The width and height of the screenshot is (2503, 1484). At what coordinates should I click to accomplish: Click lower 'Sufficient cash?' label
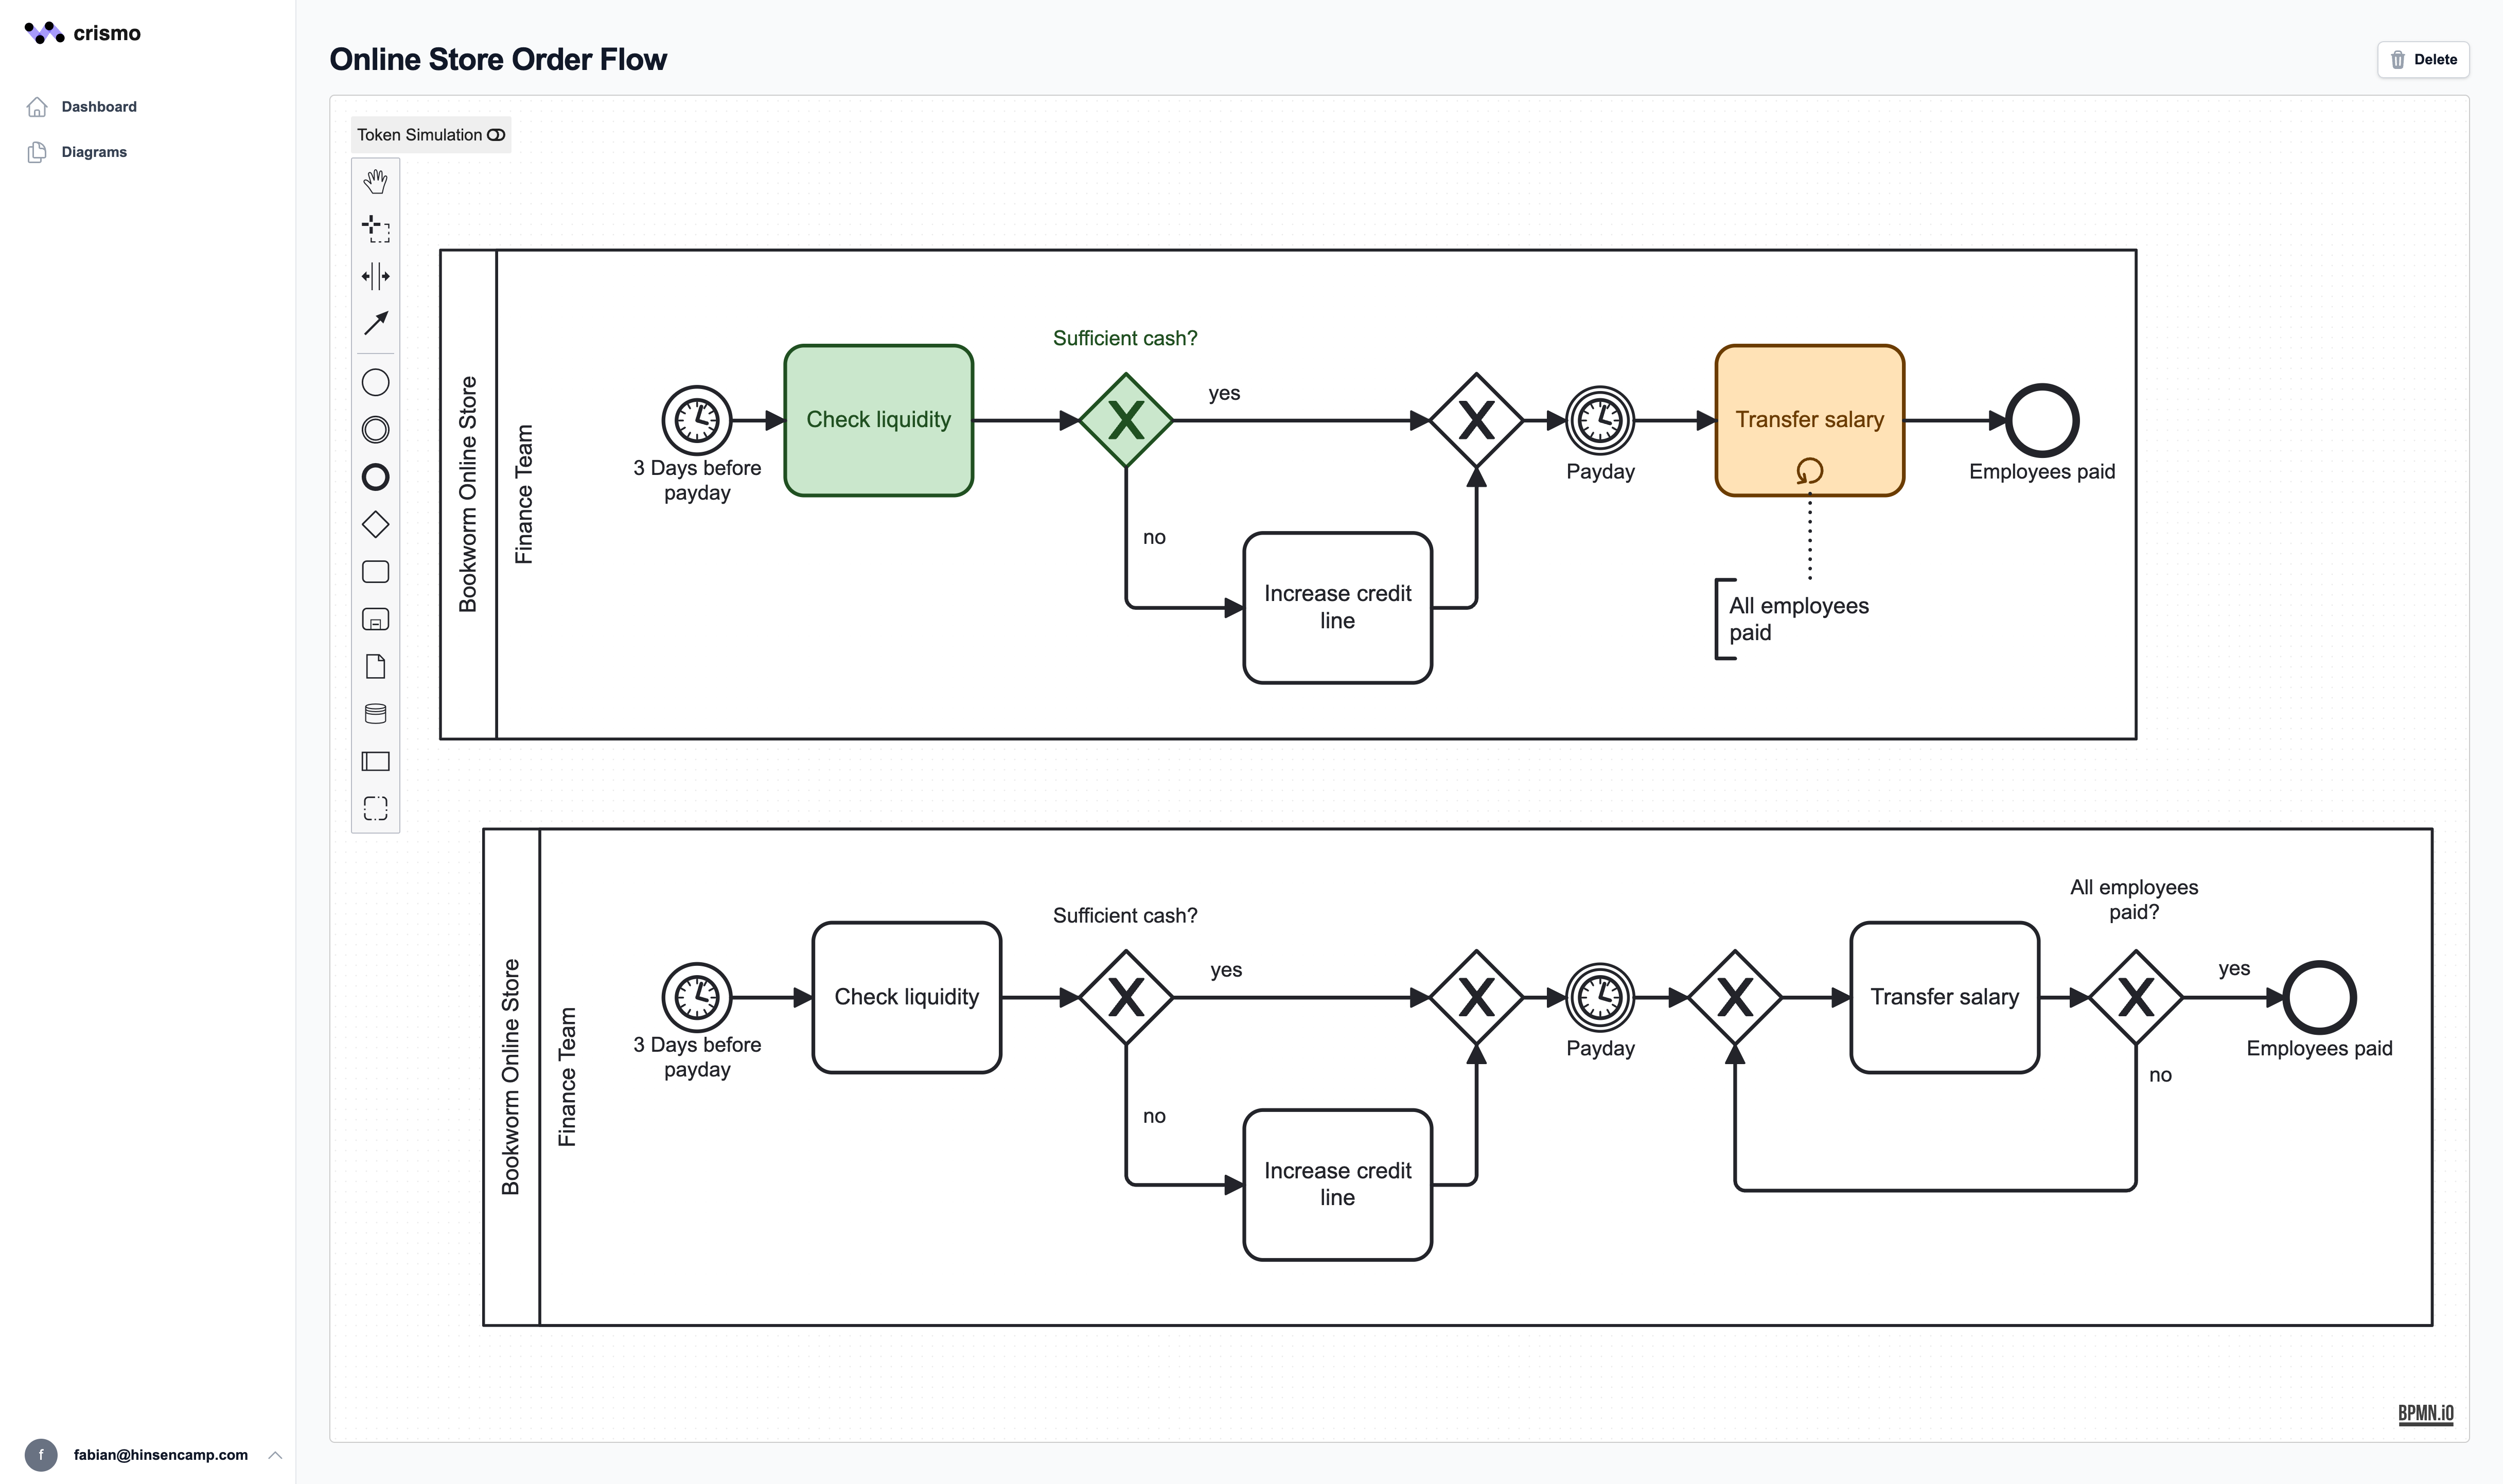pyautogui.click(x=1125, y=915)
